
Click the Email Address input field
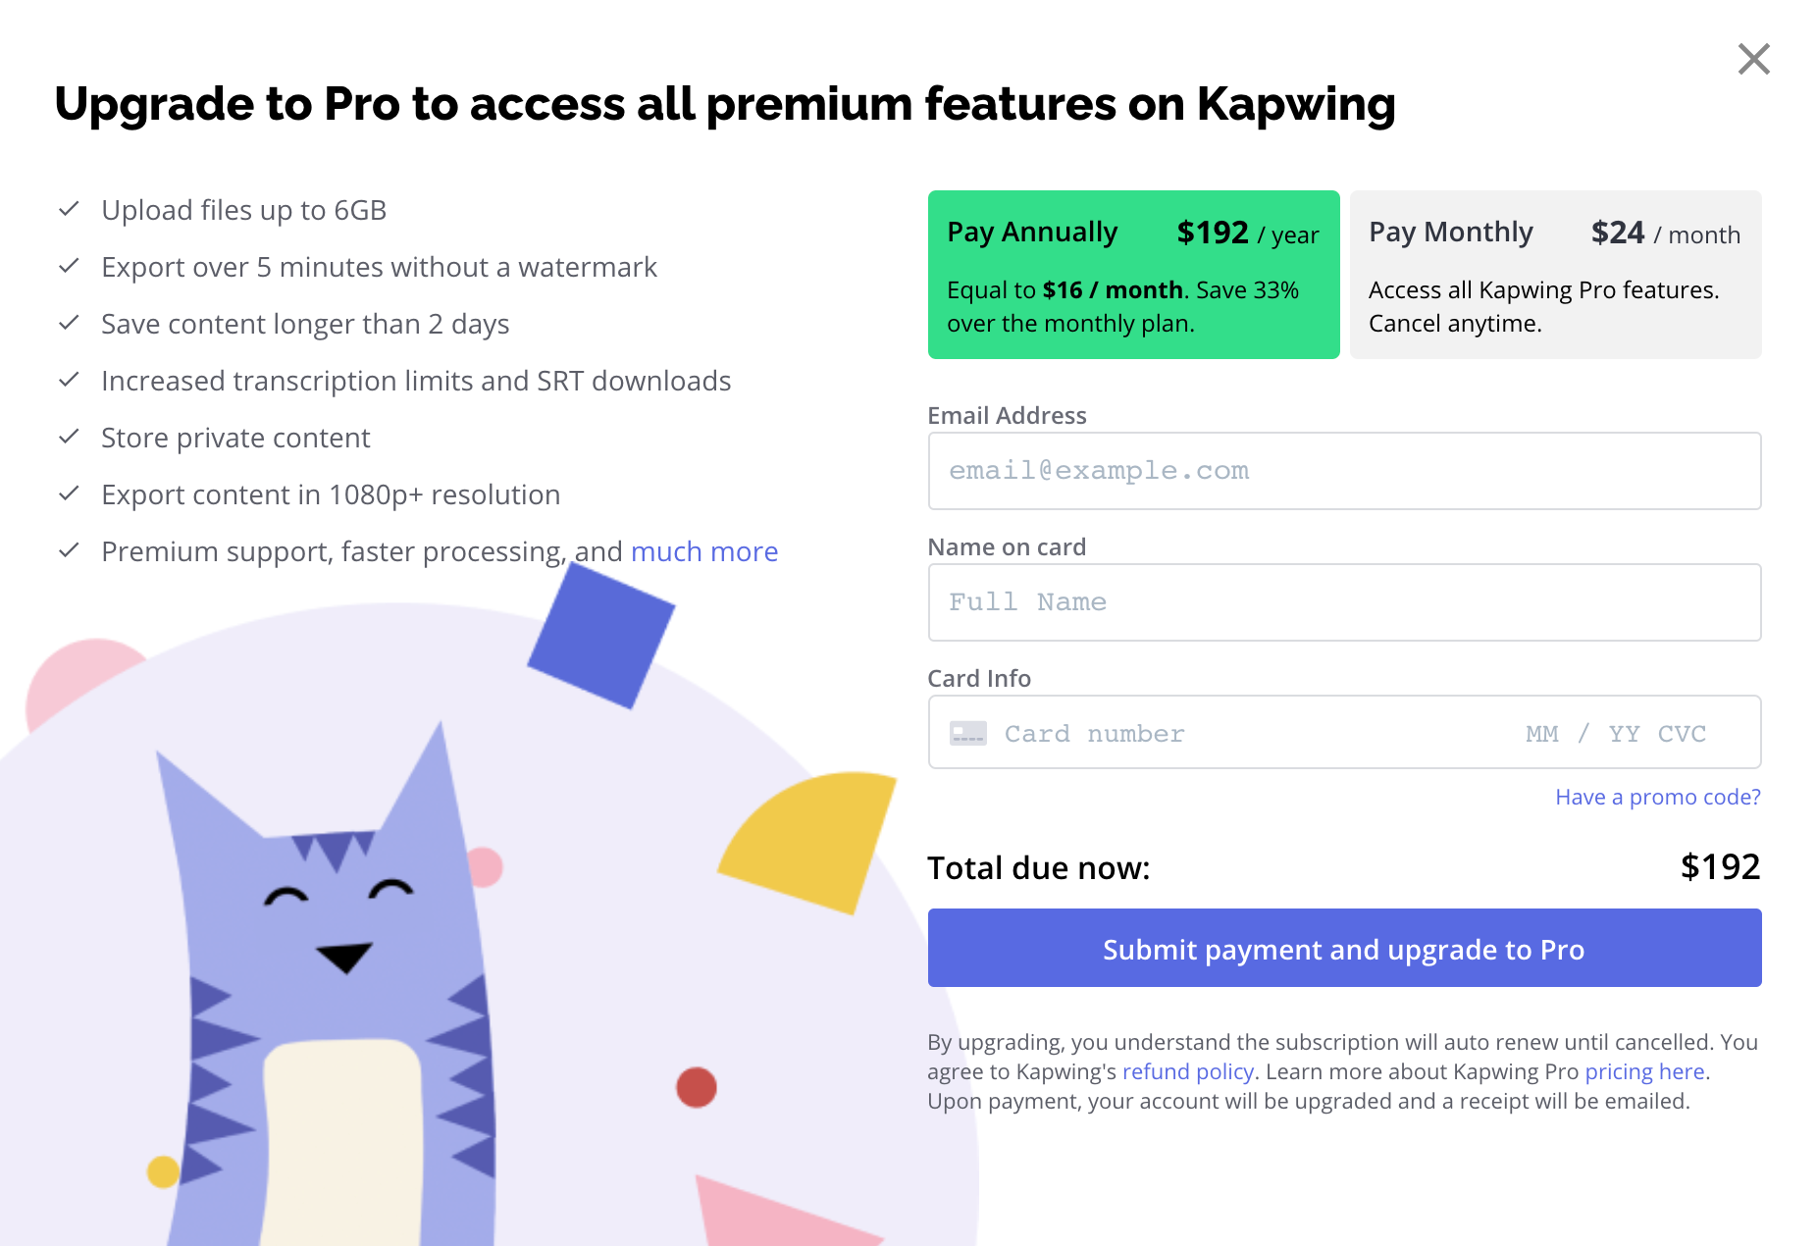(1344, 471)
